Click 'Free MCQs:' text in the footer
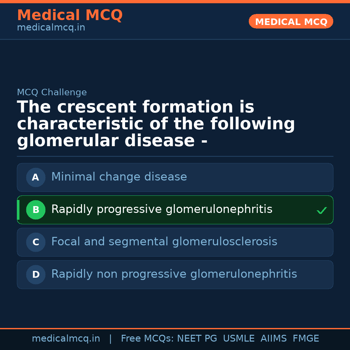350x350 pixels. point(147,339)
